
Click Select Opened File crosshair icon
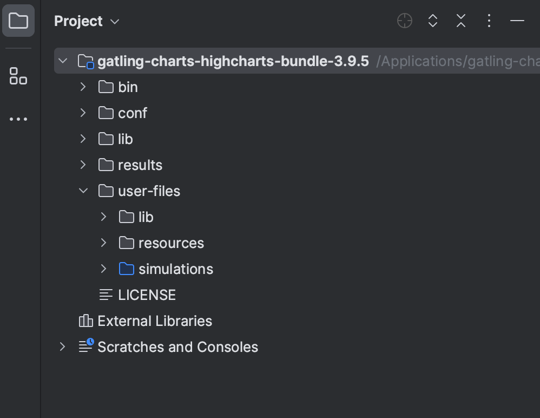click(x=405, y=21)
